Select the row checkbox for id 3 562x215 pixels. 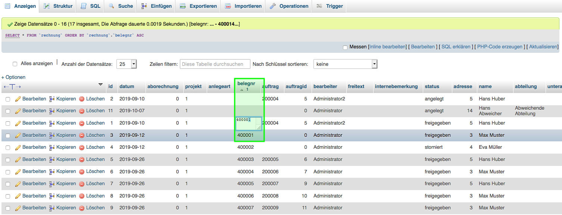pyautogui.click(x=8, y=136)
